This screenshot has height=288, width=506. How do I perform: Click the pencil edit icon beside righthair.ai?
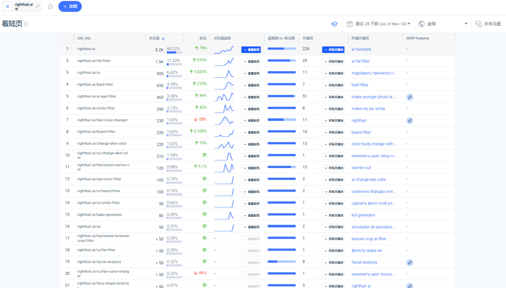38,6
